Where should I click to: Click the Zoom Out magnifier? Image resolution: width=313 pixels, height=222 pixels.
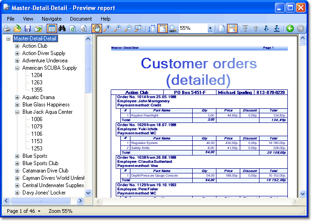(x=128, y=28)
